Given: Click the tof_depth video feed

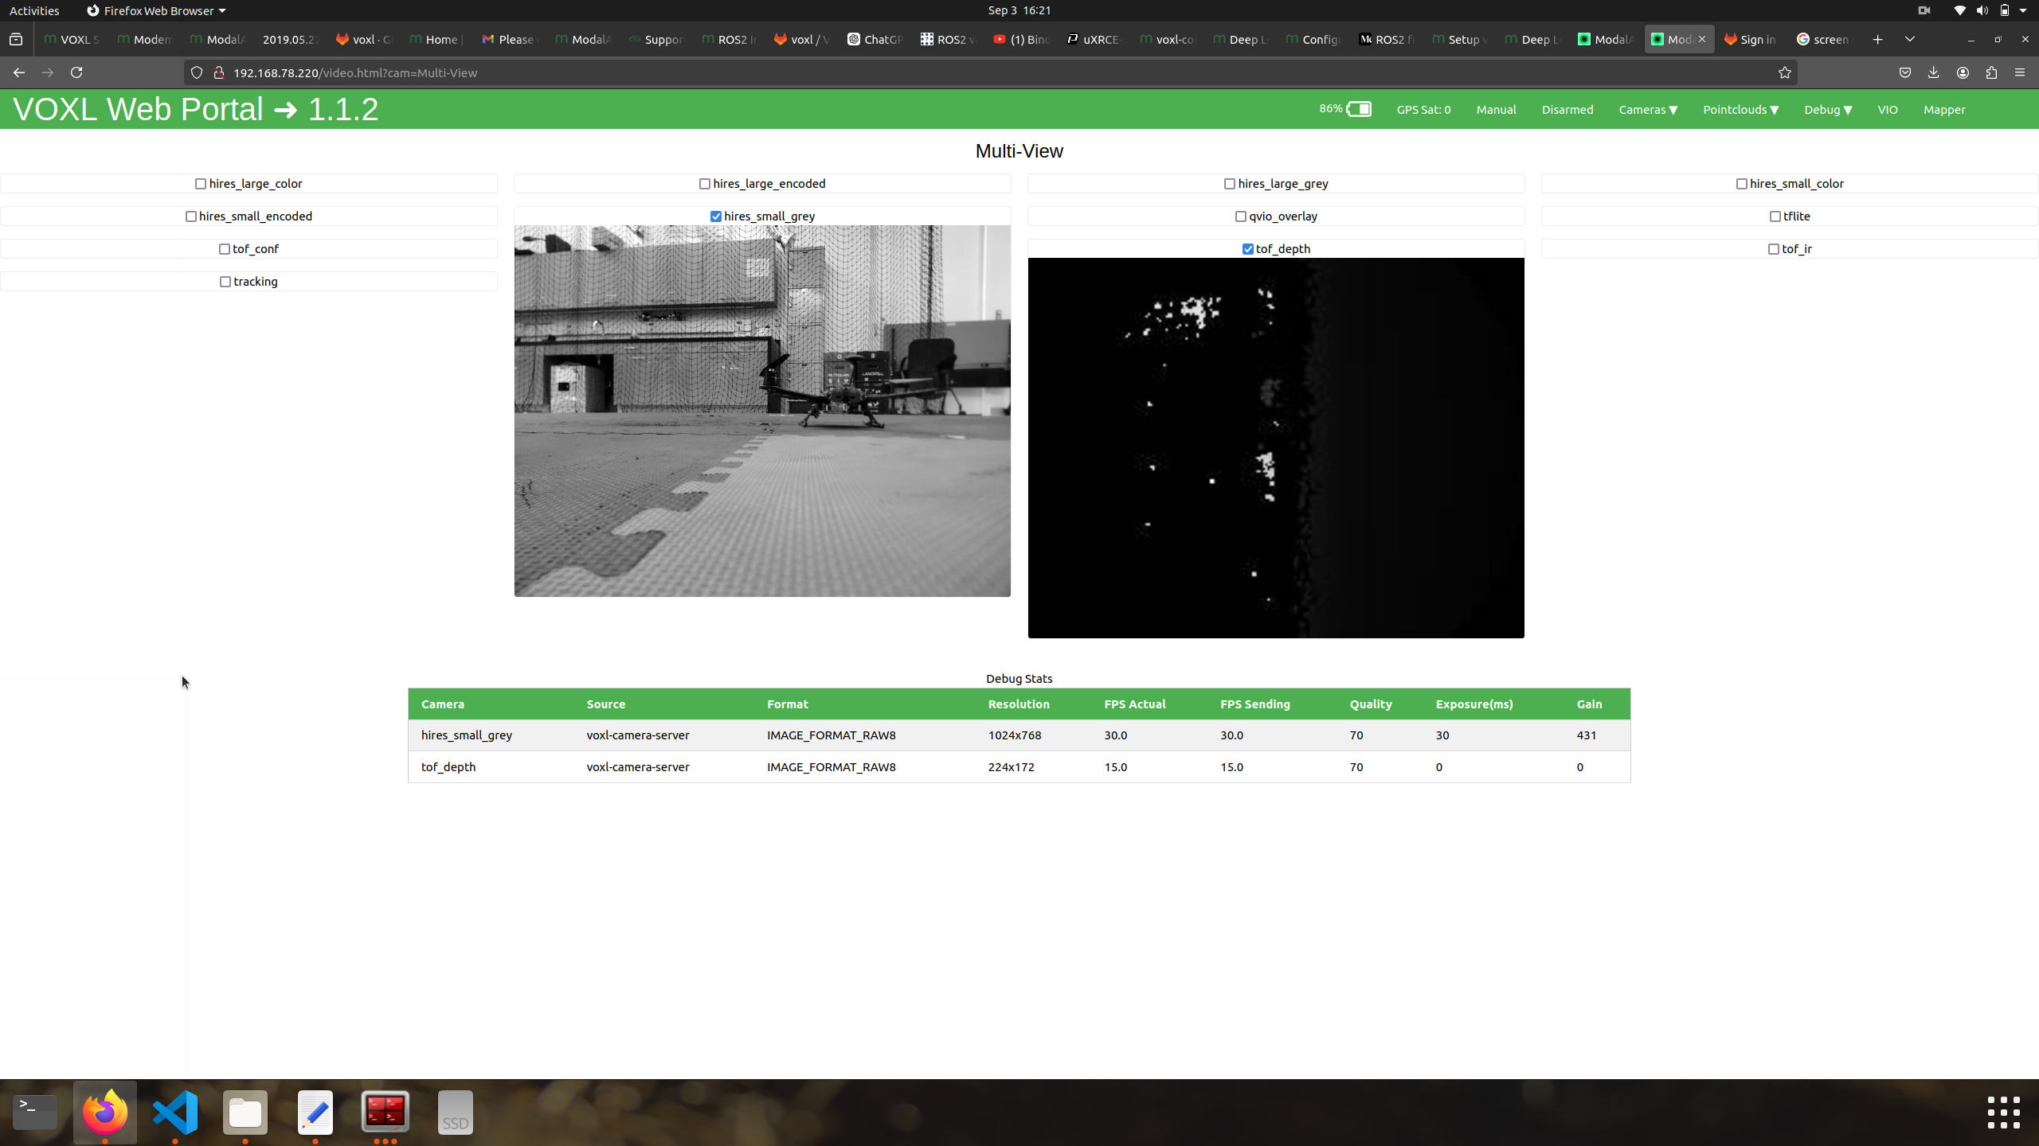Looking at the screenshot, I should (1276, 448).
